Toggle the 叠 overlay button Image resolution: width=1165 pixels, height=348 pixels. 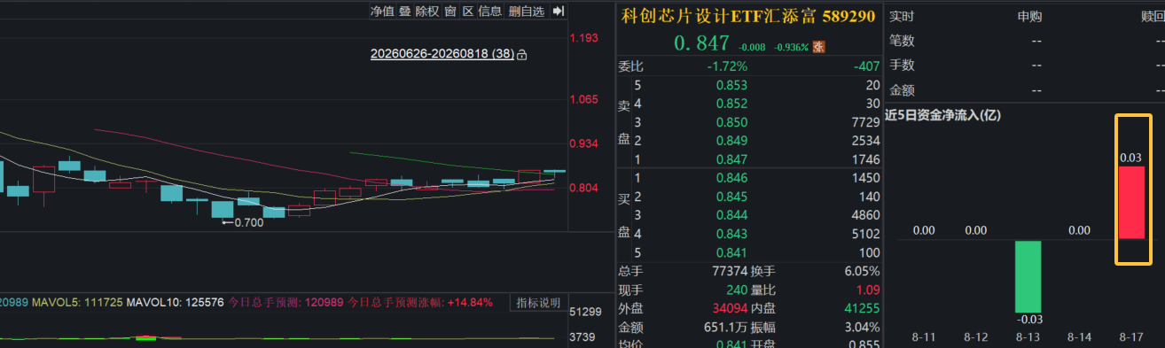(x=404, y=11)
